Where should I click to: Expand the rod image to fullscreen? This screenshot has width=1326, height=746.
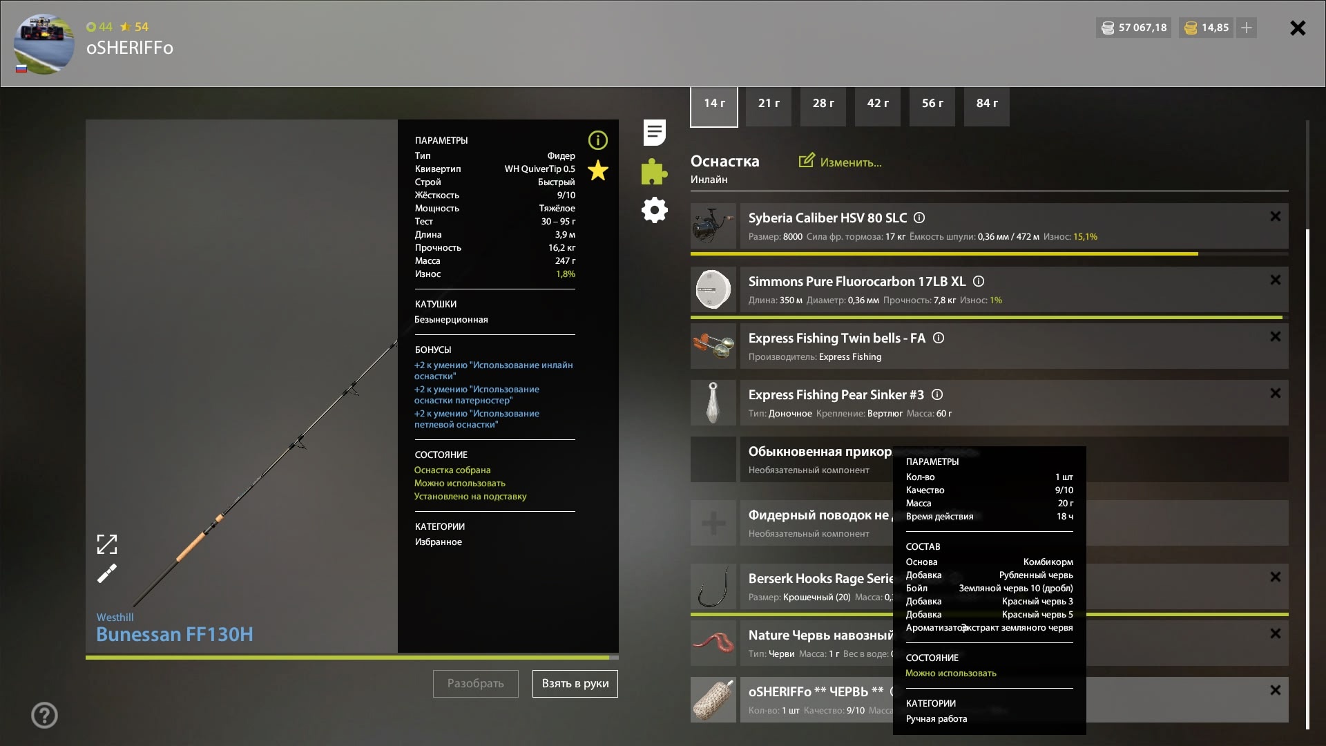(x=106, y=544)
